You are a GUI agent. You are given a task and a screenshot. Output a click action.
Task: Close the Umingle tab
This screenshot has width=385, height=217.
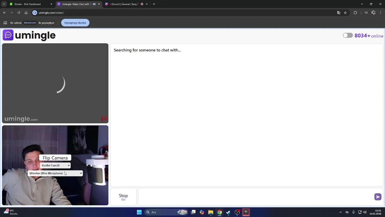click(x=99, y=4)
